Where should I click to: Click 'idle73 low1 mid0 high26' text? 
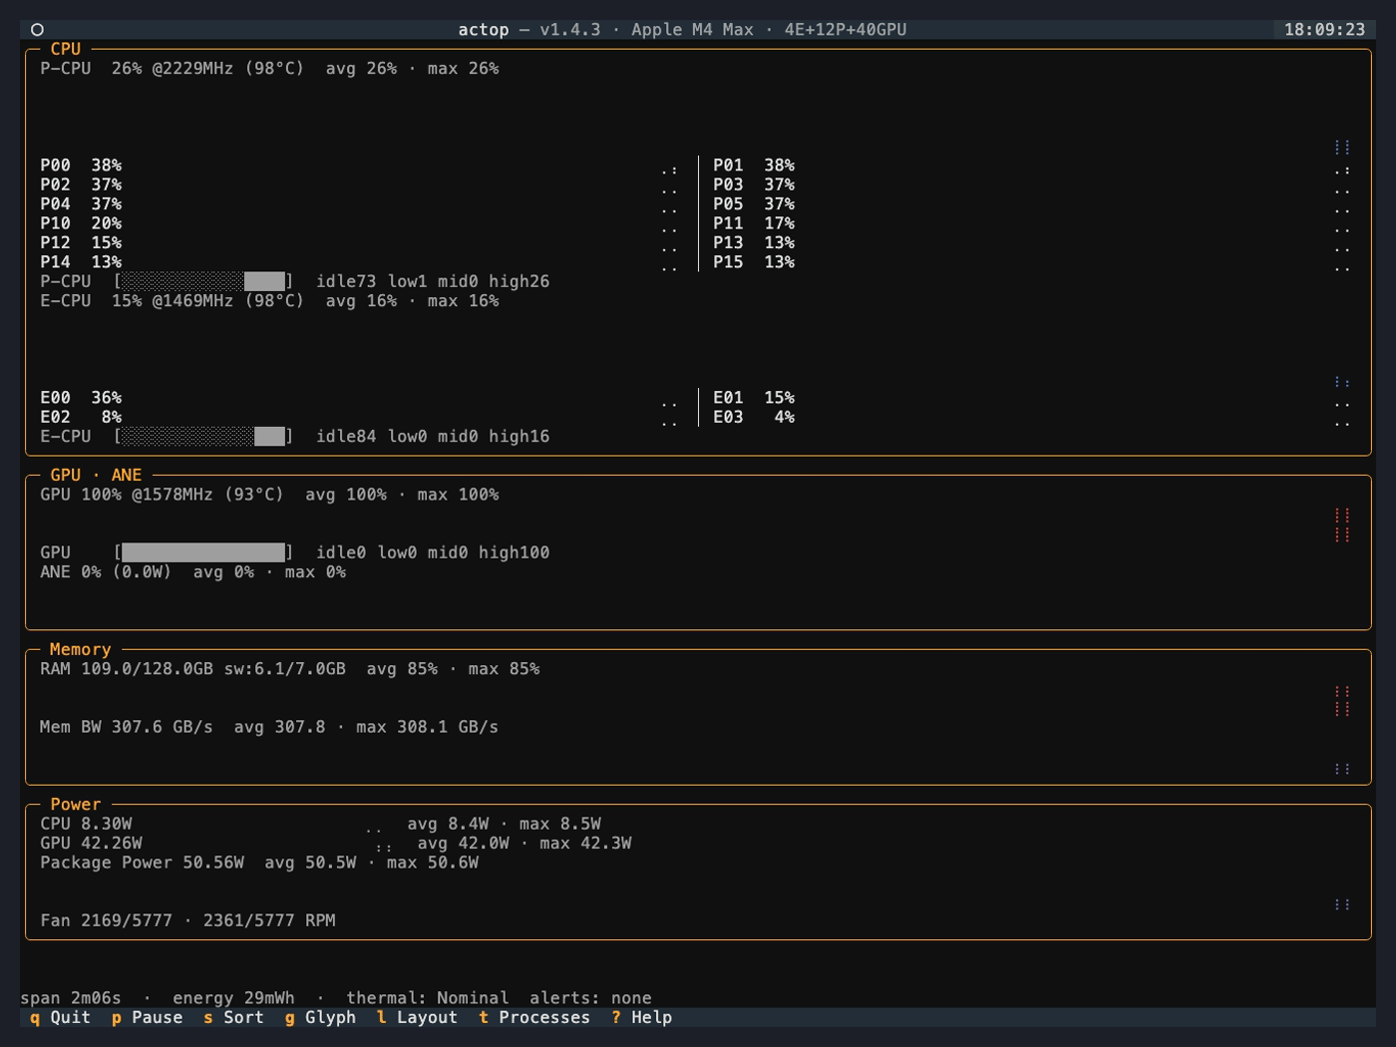(433, 281)
